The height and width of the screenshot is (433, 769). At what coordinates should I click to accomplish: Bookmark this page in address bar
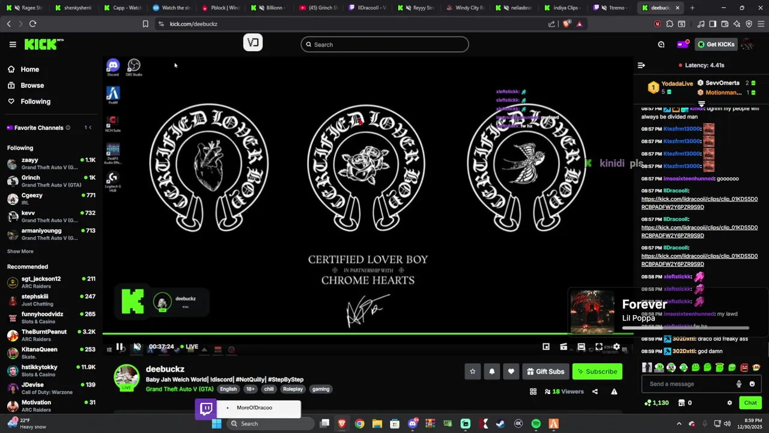145,24
